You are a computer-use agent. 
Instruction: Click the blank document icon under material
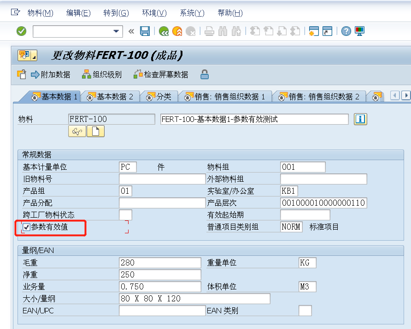[95, 131]
